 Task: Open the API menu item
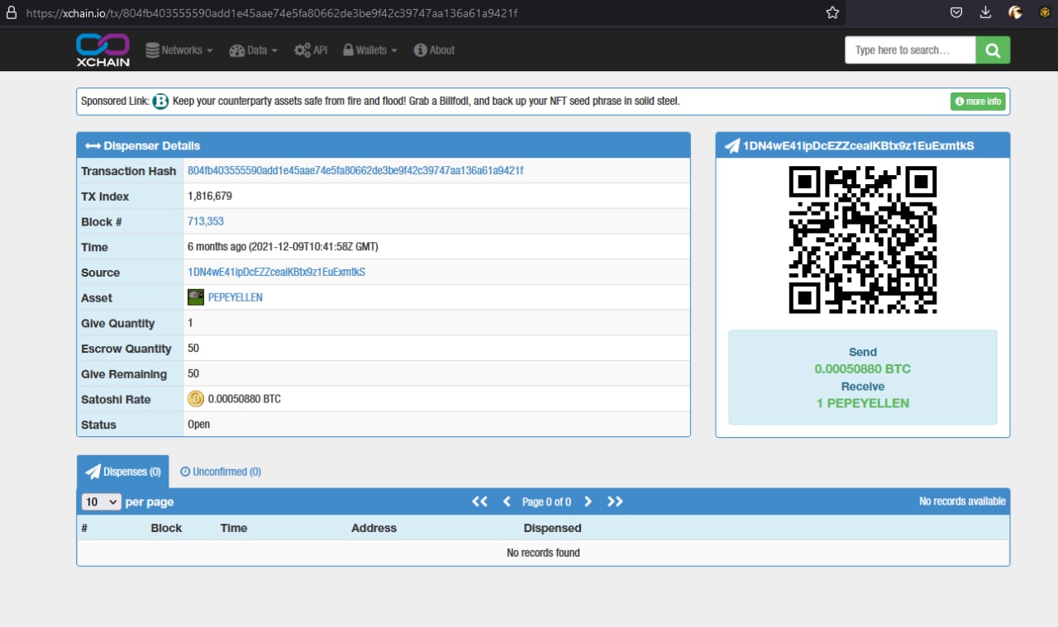311,50
